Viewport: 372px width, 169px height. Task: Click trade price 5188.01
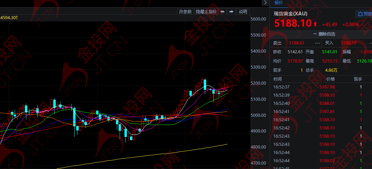(x=327, y=103)
